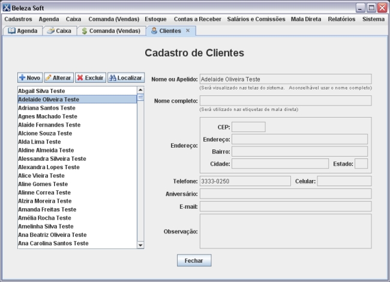Click the Endereço street input field
Screen dimensions: 390x282
click(300, 139)
